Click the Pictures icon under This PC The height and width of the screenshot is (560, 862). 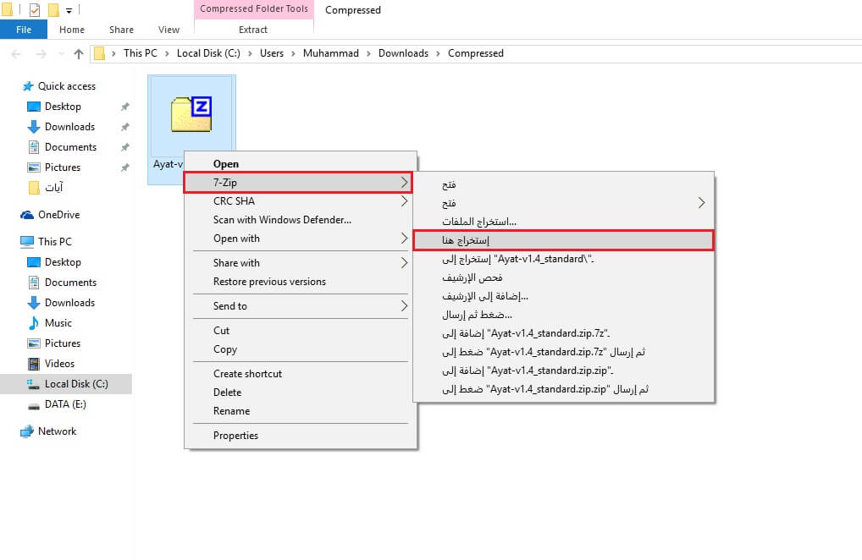point(34,343)
